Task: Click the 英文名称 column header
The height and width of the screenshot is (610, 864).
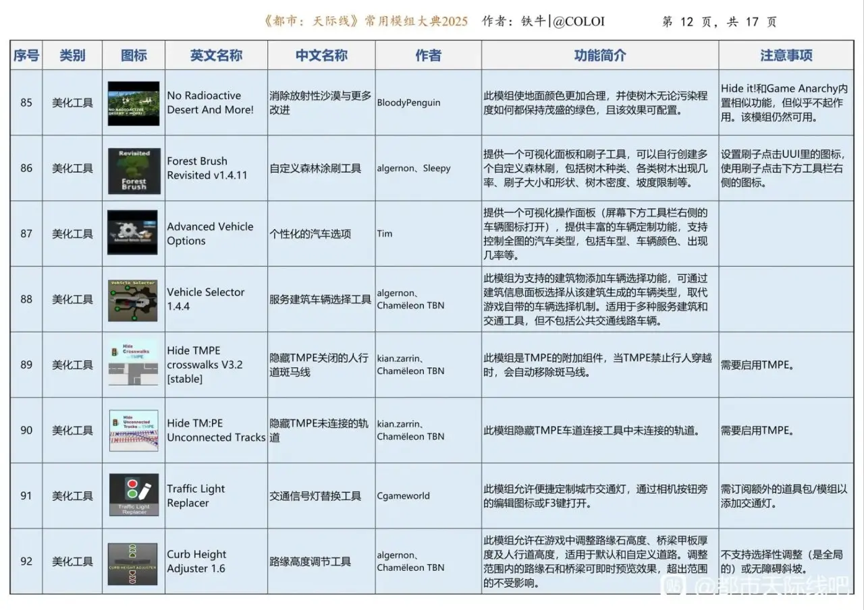Action: (x=216, y=56)
